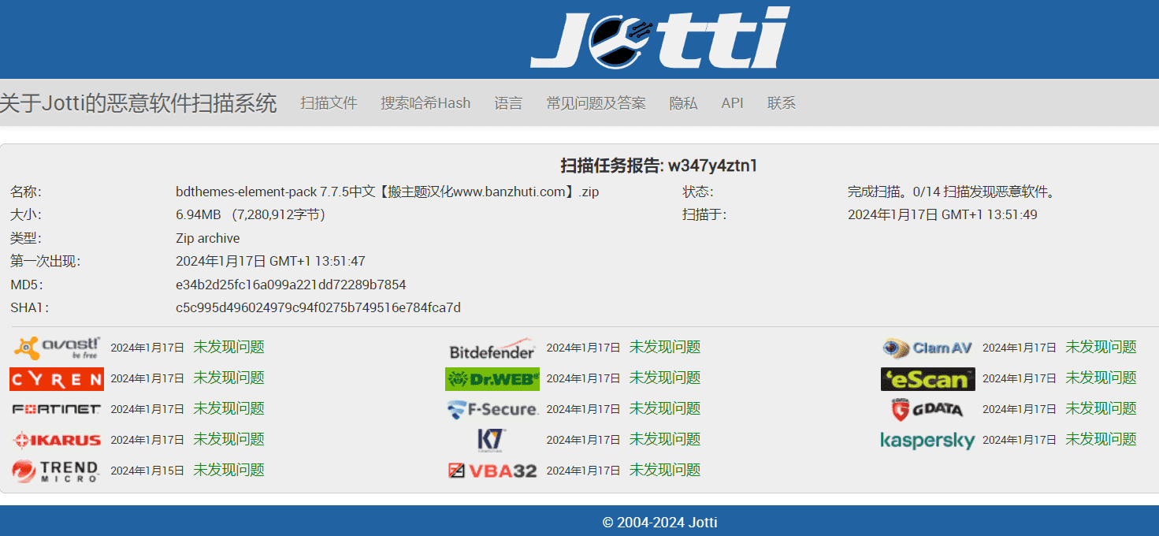The height and width of the screenshot is (536, 1159).
Task: Click the Bitdefender scanner logo
Action: (492, 351)
